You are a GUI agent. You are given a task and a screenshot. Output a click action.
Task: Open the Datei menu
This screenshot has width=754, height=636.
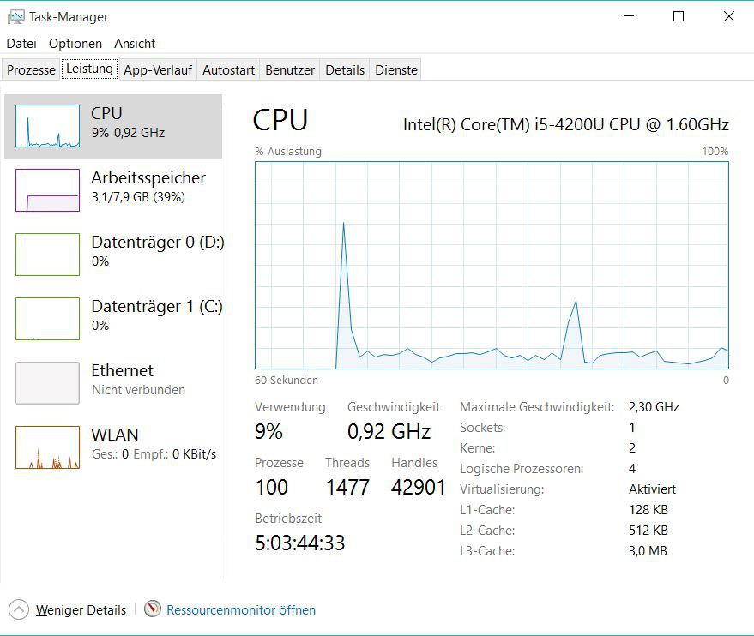coord(21,43)
